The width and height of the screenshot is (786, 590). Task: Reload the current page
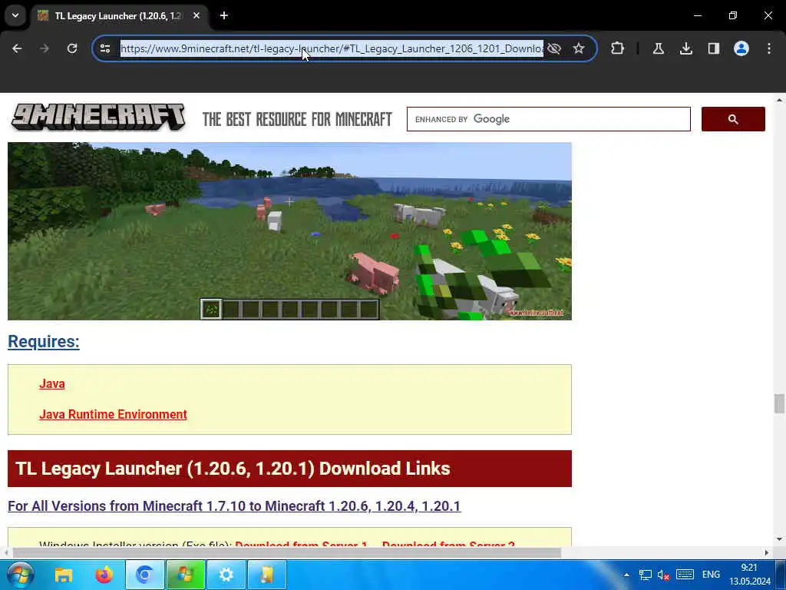coord(72,48)
